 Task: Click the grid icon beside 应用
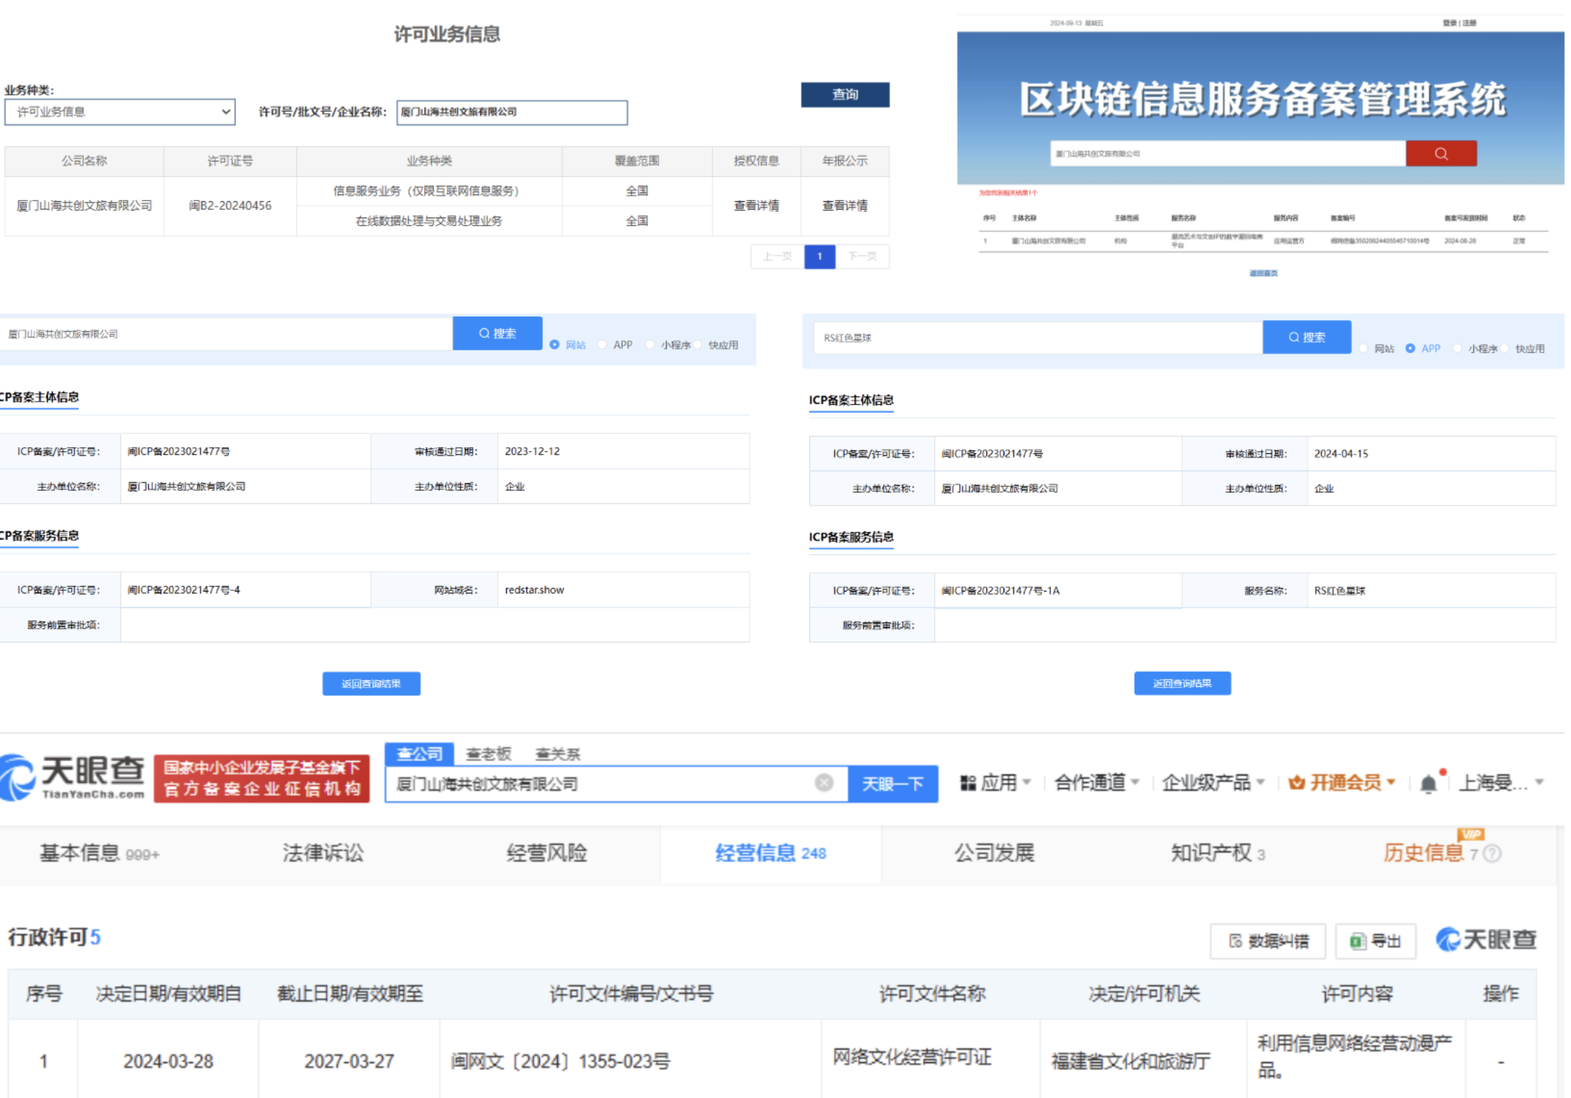pos(967,783)
